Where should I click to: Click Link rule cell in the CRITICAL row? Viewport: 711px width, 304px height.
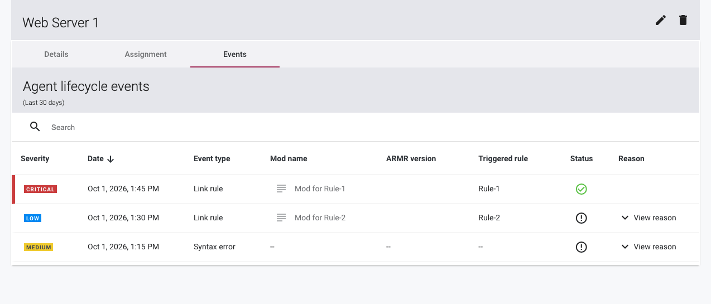point(208,189)
